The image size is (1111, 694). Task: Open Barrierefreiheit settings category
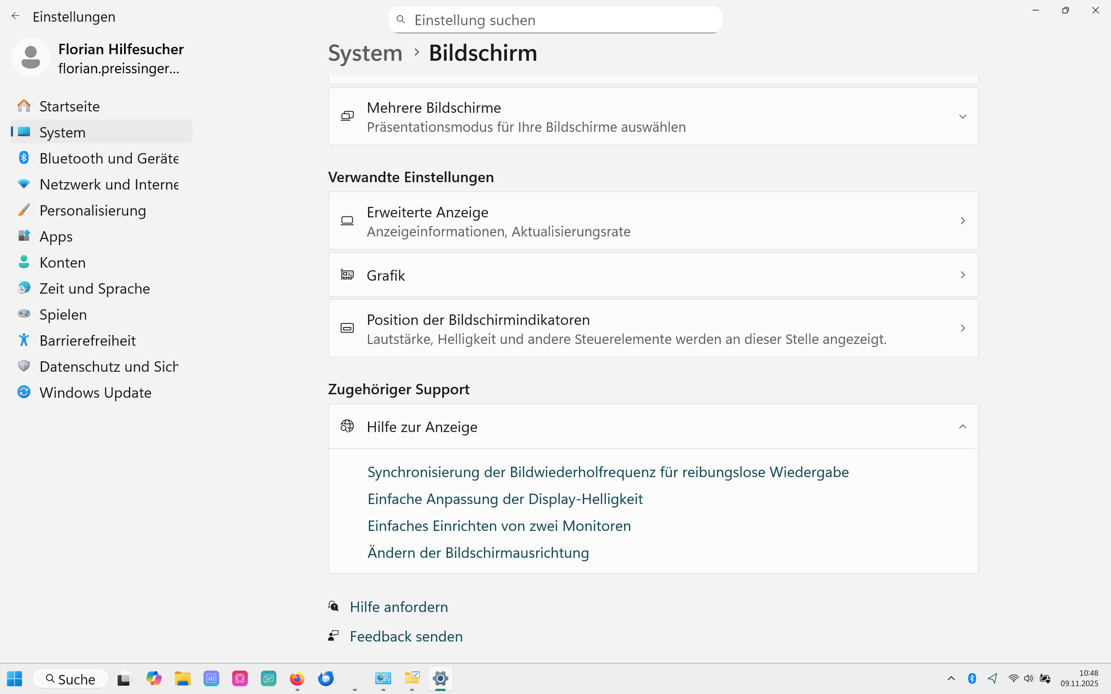[102, 340]
